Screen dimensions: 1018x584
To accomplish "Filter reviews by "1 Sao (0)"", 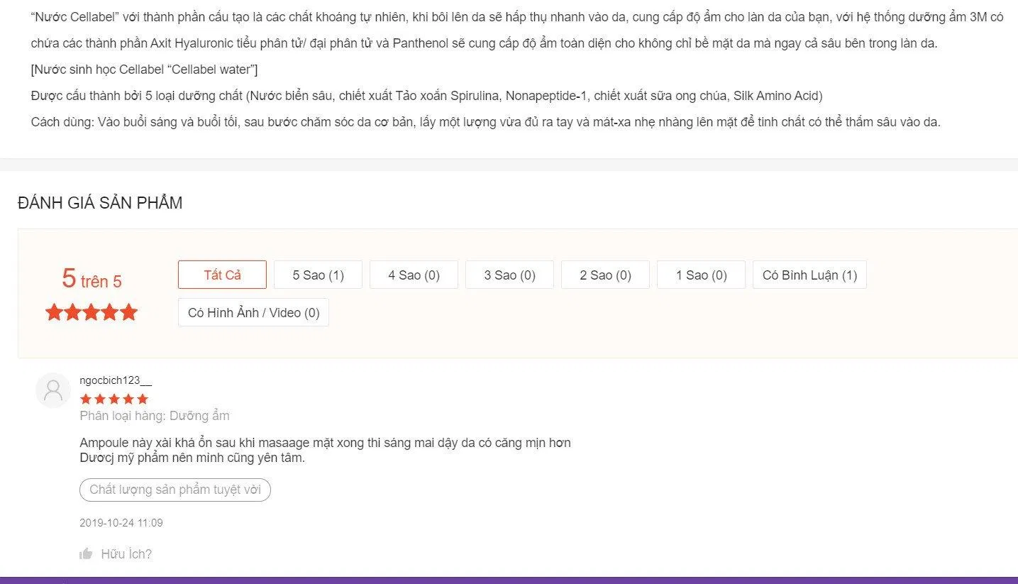I will tap(701, 275).
